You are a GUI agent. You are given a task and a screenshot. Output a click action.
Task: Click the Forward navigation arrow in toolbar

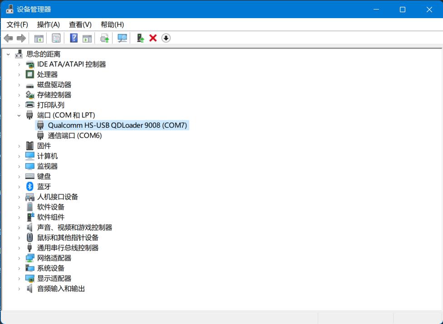(x=21, y=38)
